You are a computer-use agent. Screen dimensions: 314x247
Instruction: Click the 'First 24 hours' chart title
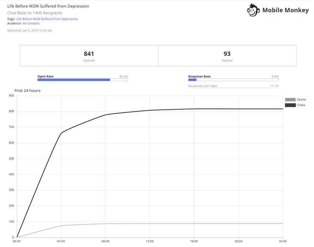point(27,91)
